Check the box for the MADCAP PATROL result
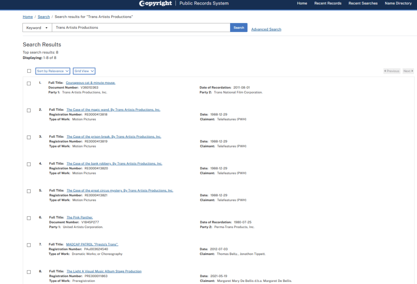The height and width of the screenshot is (284, 417). click(29, 245)
